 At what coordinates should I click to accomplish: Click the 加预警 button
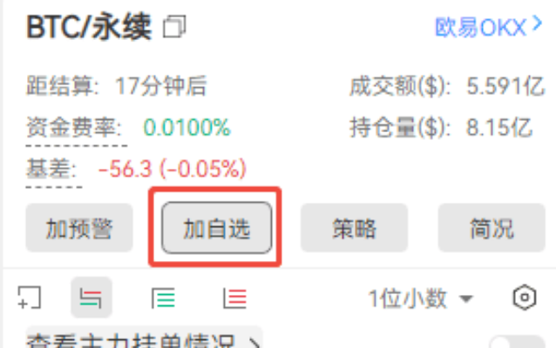coord(79,228)
